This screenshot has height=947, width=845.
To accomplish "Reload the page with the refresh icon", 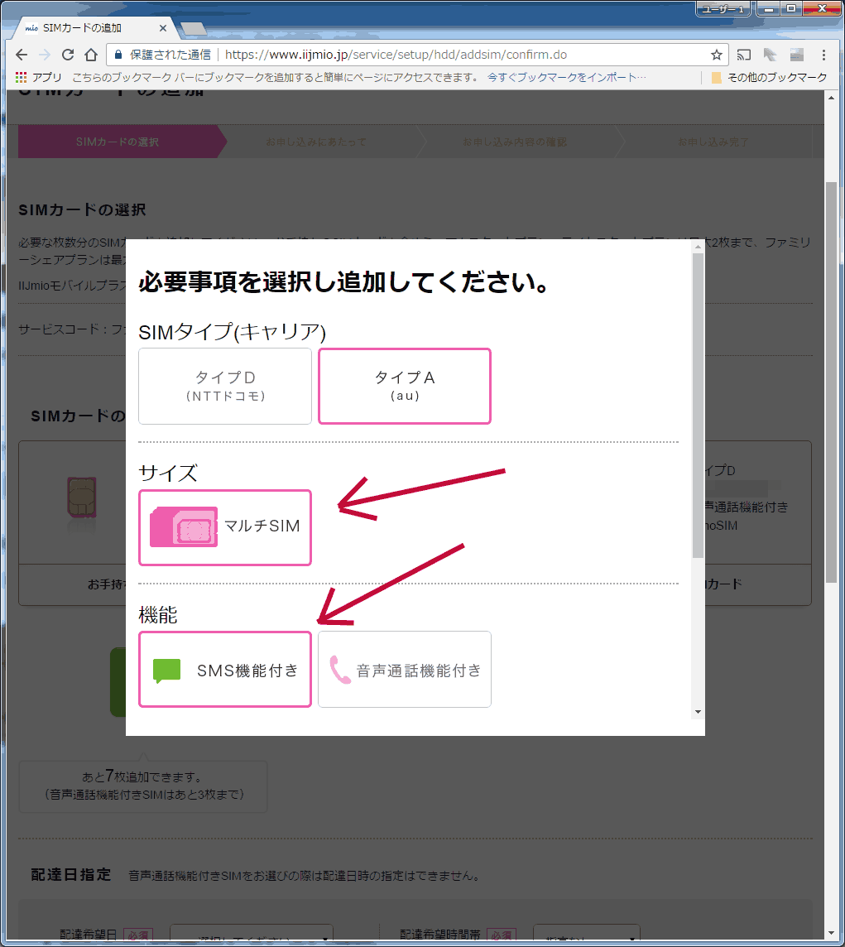I will click(x=68, y=55).
